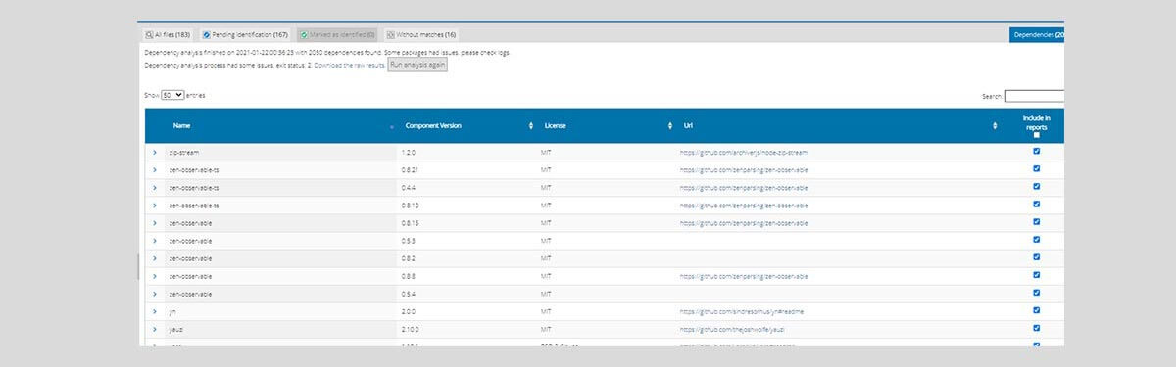The height and width of the screenshot is (367, 1176).
Task: Open the zen-observable URL in the 0.4.4 row
Action: 744,188
